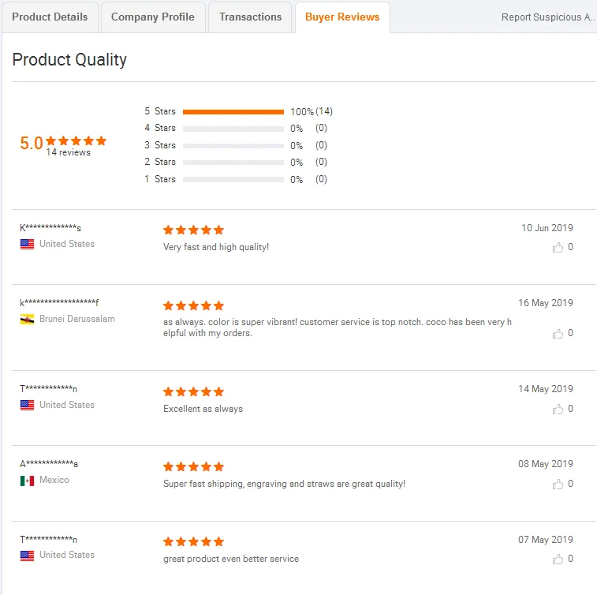Viewport: 597px width, 595px height.
Task: Open the Transactions tab
Action: pyautogui.click(x=250, y=17)
